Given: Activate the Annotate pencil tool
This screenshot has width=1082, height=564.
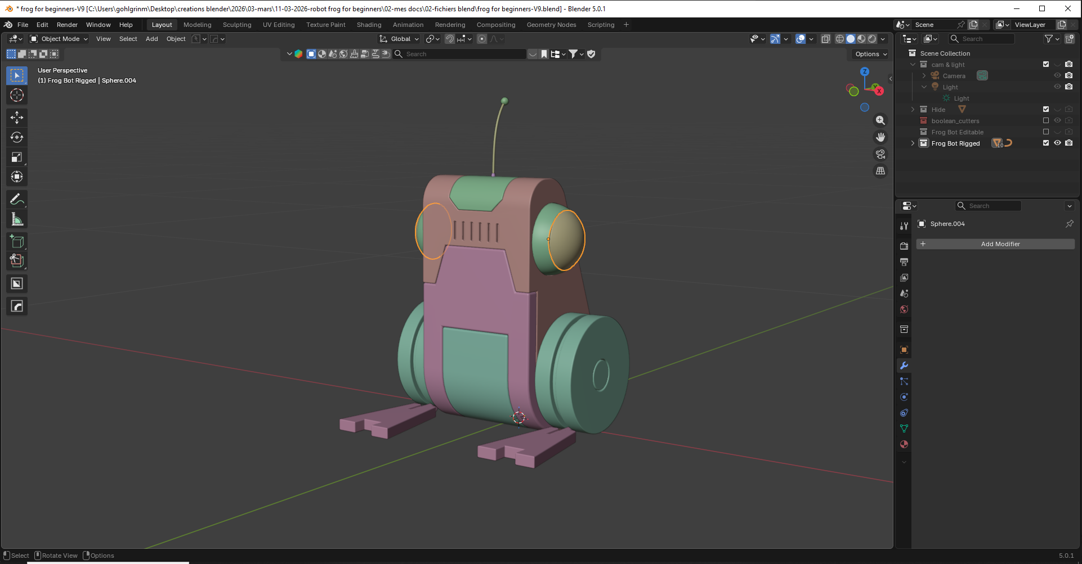Looking at the screenshot, I should 17,200.
